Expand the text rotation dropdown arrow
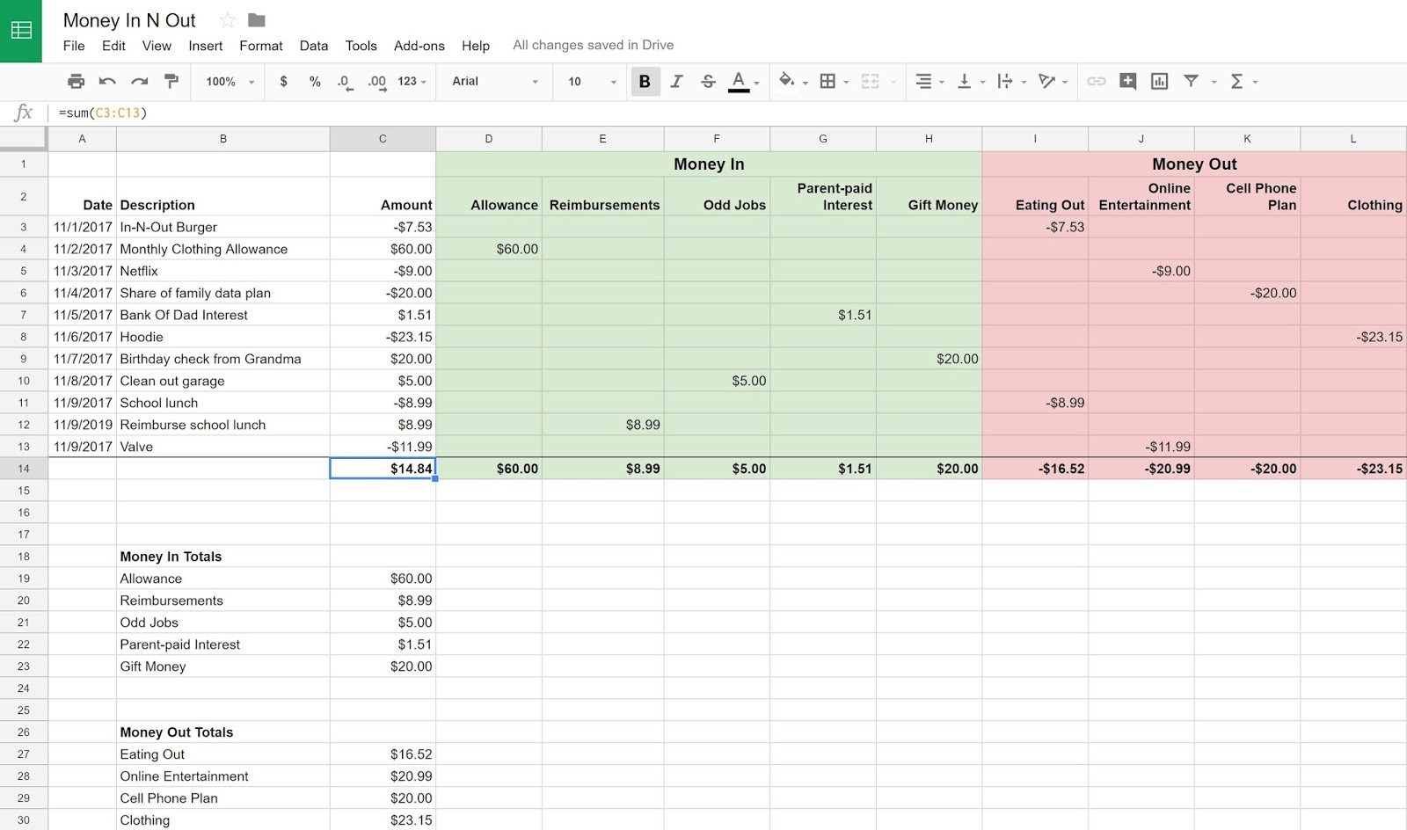This screenshot has height=830, width=1407. click(1065, 82)
